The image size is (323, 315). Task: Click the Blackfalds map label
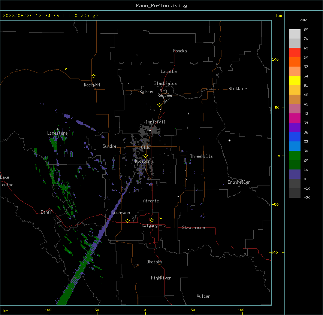(165, 83)
